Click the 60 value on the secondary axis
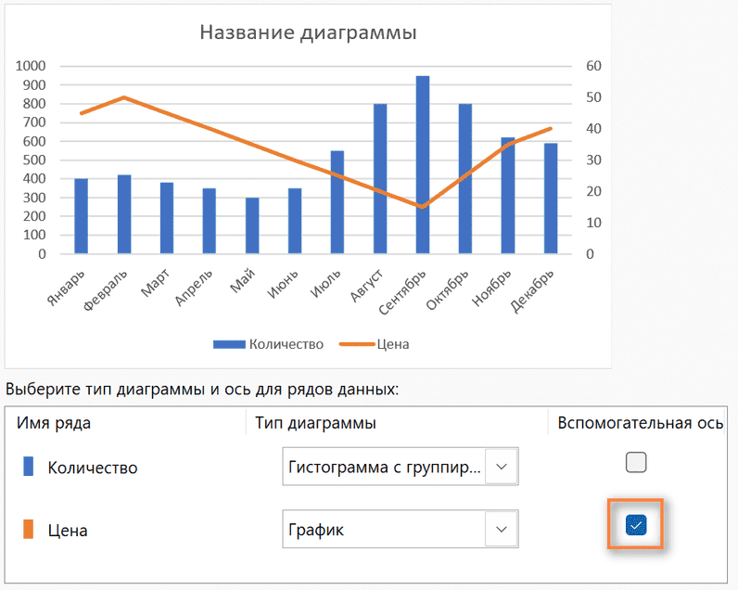Viewport: 738px width, 590px height. click(593, 66)
